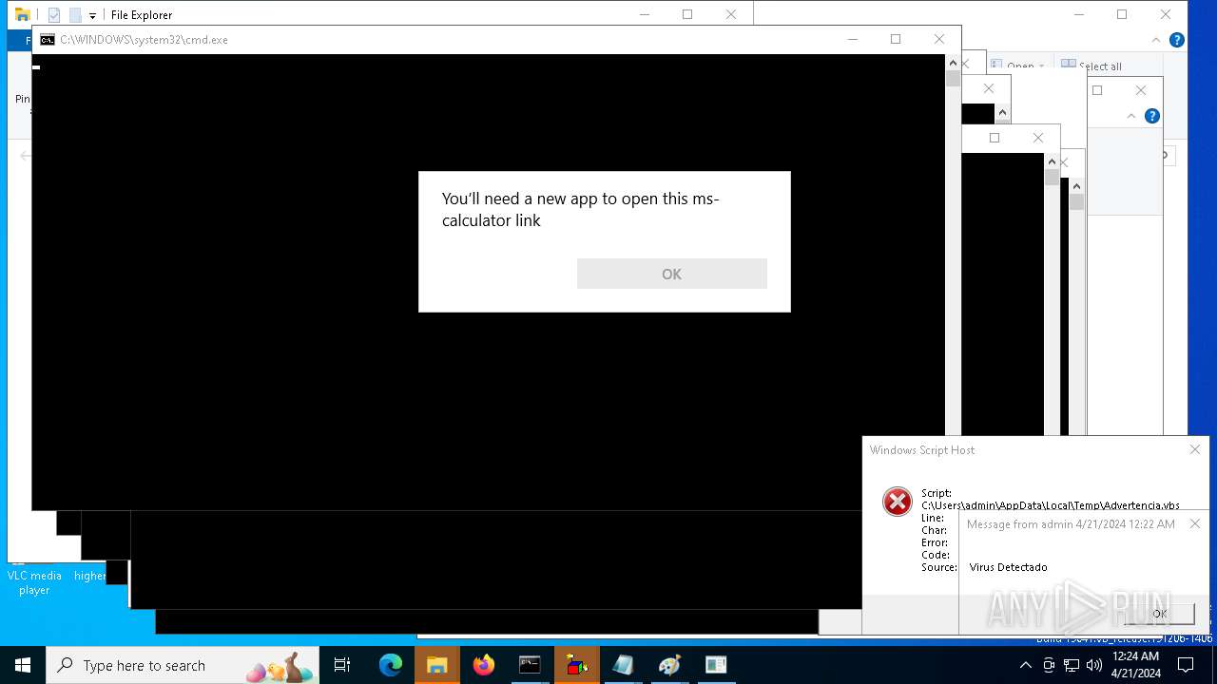Screen dimensions: 1217x684
Task: Switch to Command Prompt on the taskbar
Action: click(x=530, y=665)
